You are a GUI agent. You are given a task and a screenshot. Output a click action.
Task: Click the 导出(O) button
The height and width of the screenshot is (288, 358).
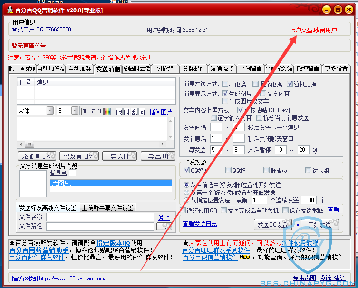(158, 156)
